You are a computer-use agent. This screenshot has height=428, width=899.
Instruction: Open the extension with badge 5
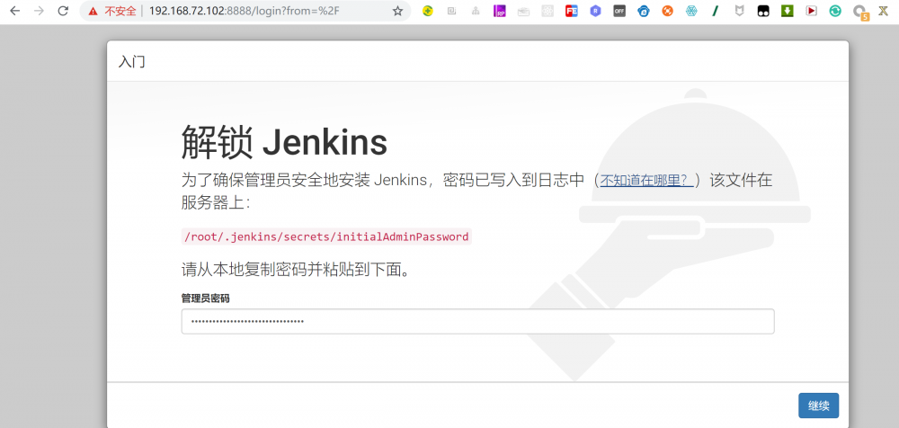(x=860, y=12)
